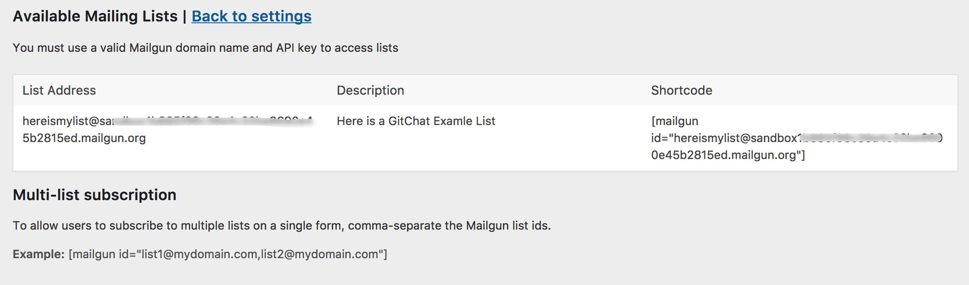This screenshot has width=969, height=285.
Task: Click the pipe separator beside Back to settings
Action: coord(184,16)
